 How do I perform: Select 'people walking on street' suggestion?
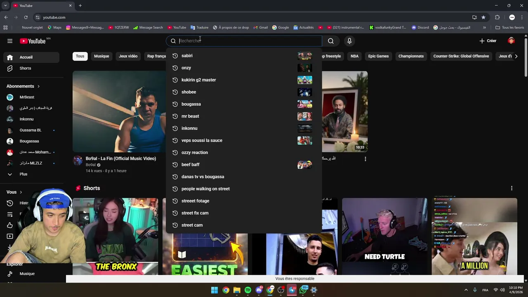tap(244, 189)
